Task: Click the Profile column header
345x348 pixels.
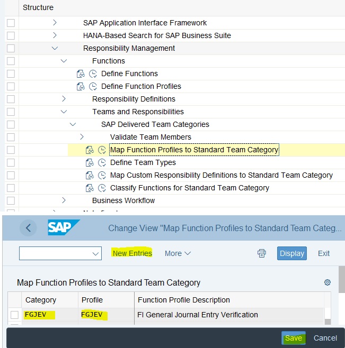Action: tap(107, 300)
